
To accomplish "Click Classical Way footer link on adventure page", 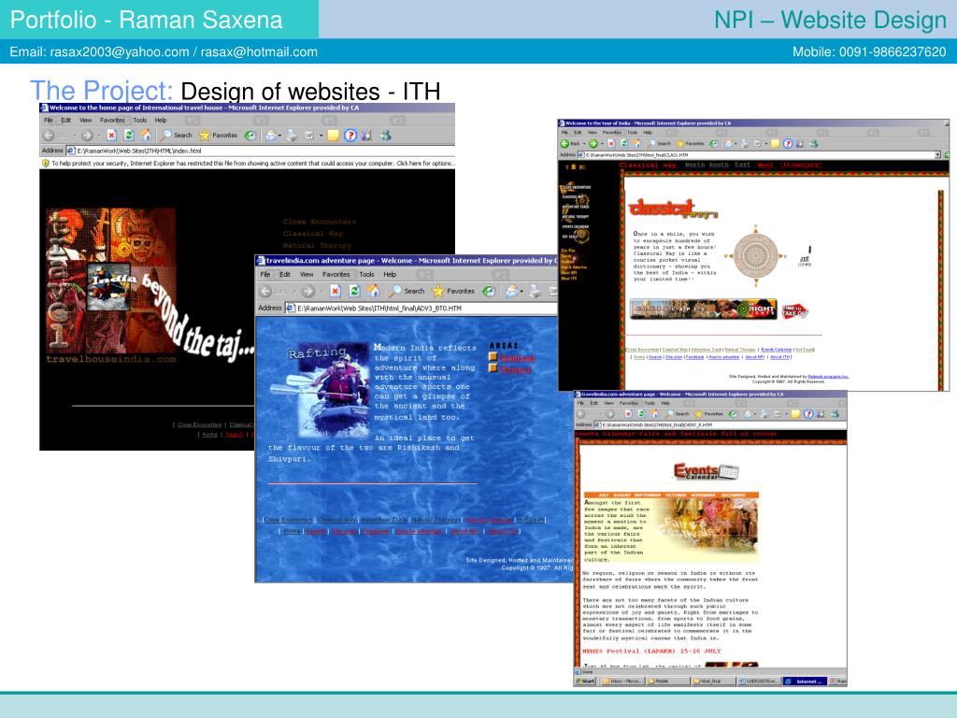I will coord(336,520).
